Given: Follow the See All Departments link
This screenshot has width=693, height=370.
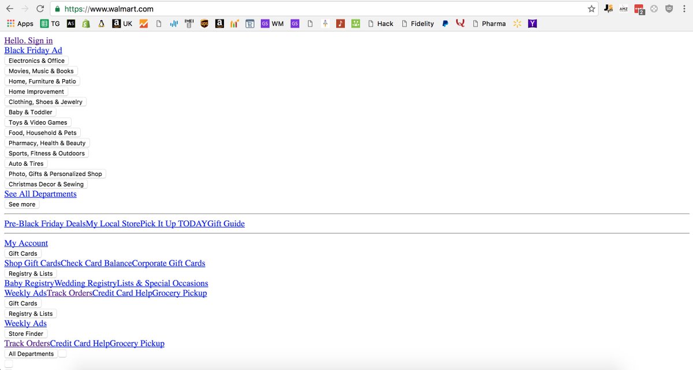Looking at the screenshot, I should 40,194.
